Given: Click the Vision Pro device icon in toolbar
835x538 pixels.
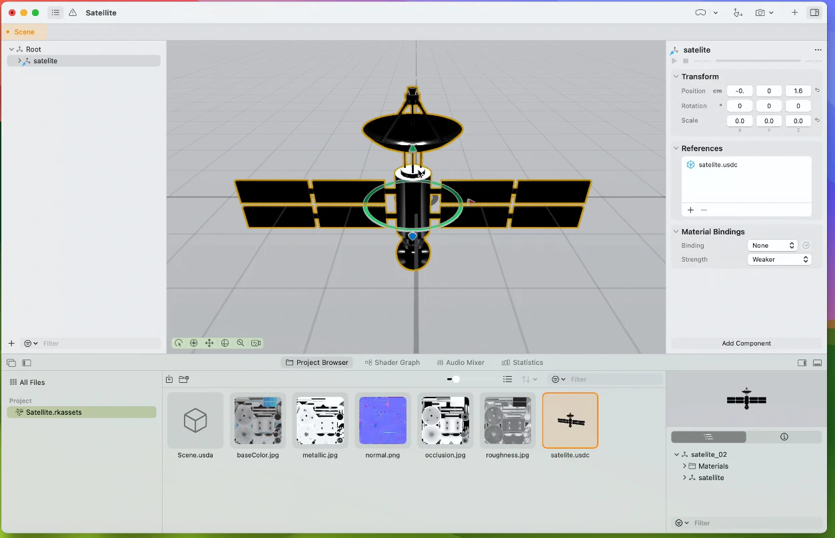Looking at the screenshot, I should [700, 13].
